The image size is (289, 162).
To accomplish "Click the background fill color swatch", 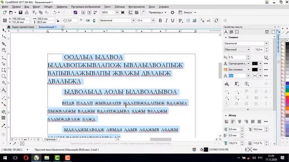I will coord(255,70).
